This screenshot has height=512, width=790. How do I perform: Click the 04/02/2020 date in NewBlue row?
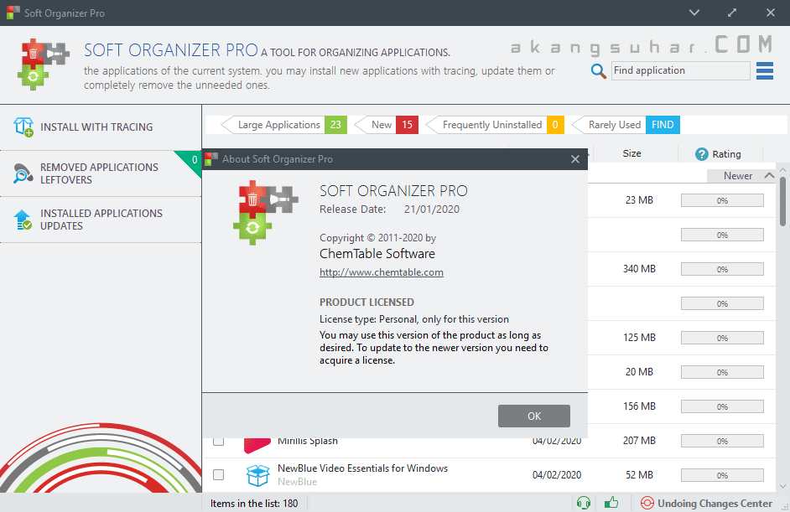click(x=557, y=475)
